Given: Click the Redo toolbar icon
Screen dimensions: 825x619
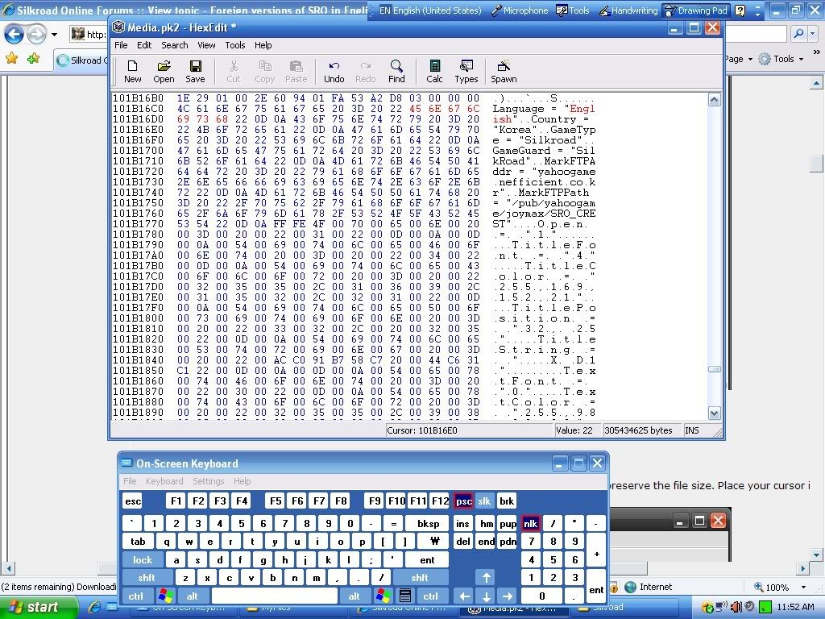Looking at the screenshot, I should [x=366, y=72].
